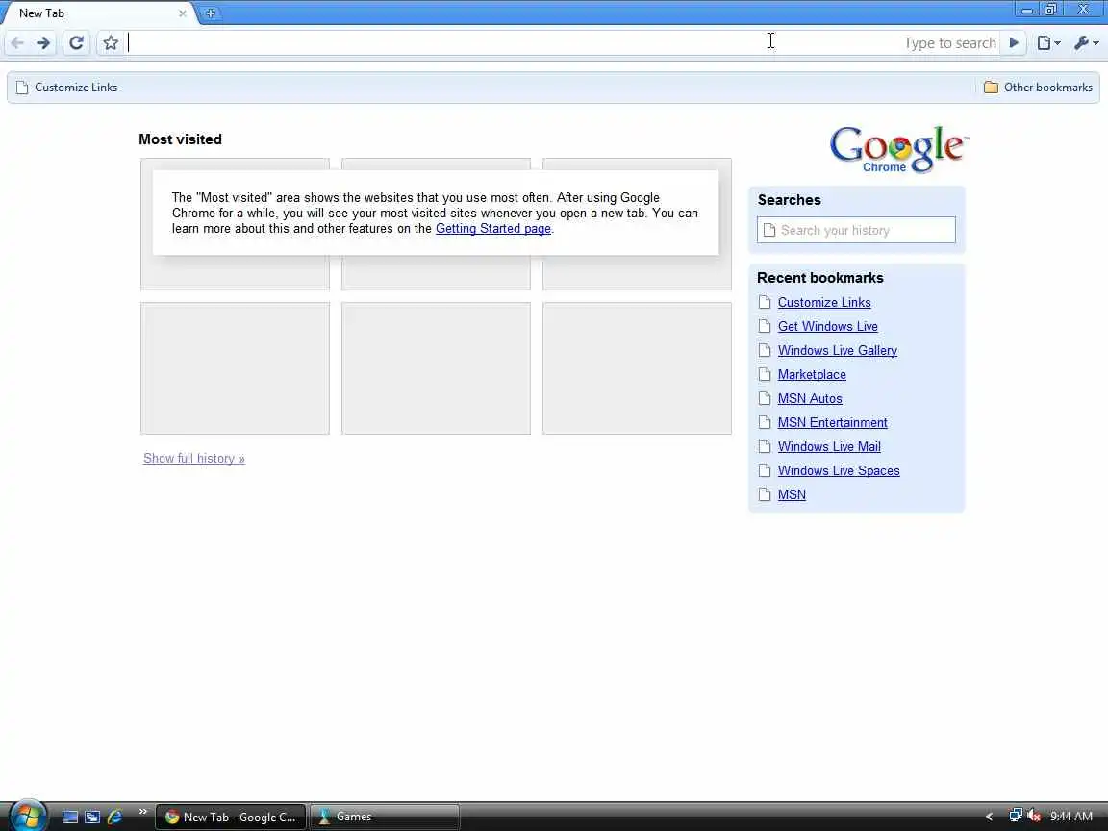Open the MSN bookmark link
The height and width of the screenshot is (831, 1108).
[792, 494]
